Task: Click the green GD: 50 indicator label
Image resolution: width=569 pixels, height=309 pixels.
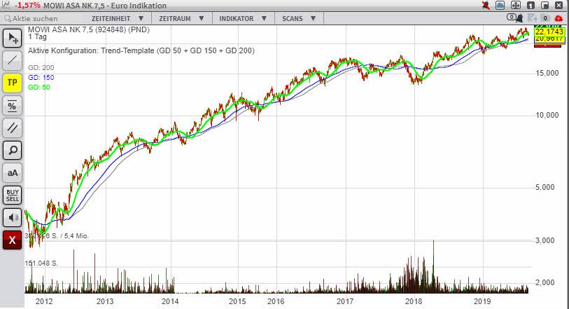Action: click(38, 87)
